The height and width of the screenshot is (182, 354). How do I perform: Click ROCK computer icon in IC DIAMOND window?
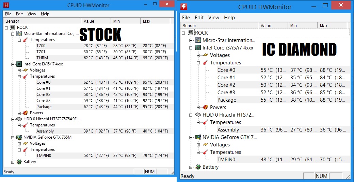pos(191,33)
